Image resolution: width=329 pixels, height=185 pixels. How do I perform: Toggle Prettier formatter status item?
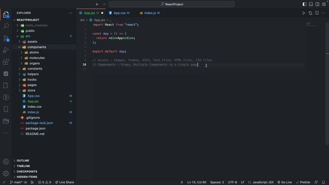[x=303, y=182]
